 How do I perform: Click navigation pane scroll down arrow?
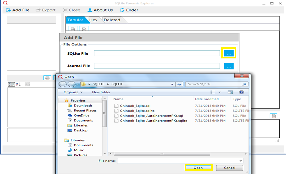(104, 154)
